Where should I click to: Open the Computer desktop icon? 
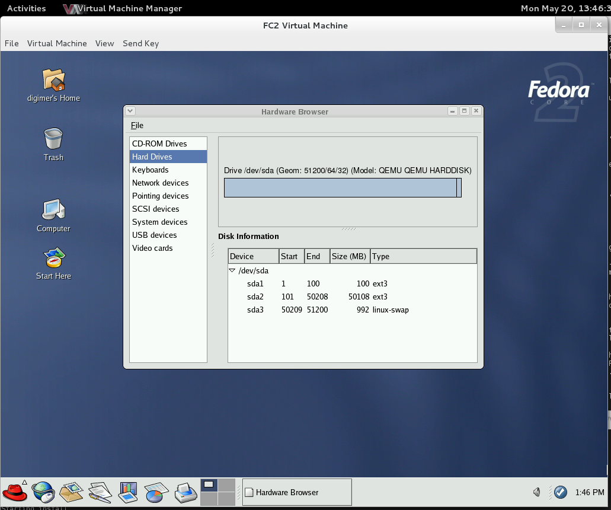click(53, 216)
